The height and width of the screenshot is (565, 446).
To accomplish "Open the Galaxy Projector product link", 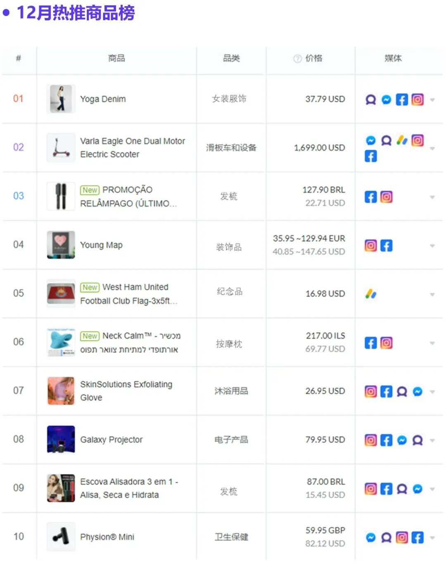I will (x=111, y=440).
